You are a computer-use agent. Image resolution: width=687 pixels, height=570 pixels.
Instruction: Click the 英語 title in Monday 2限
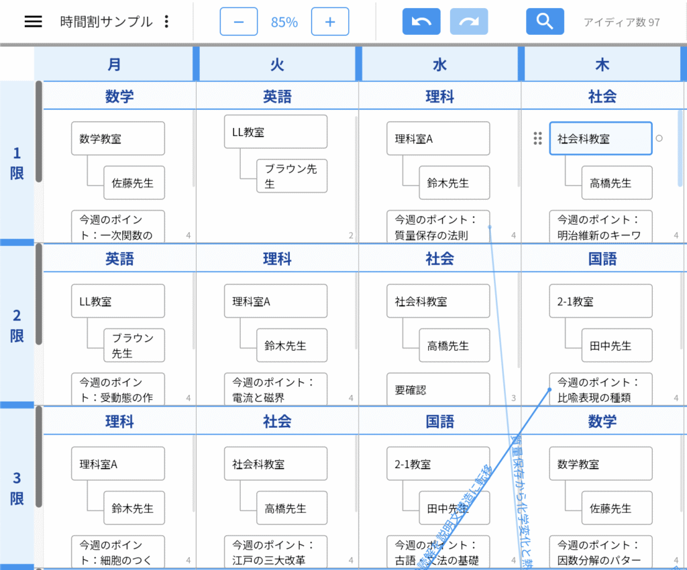click(119, 259)
